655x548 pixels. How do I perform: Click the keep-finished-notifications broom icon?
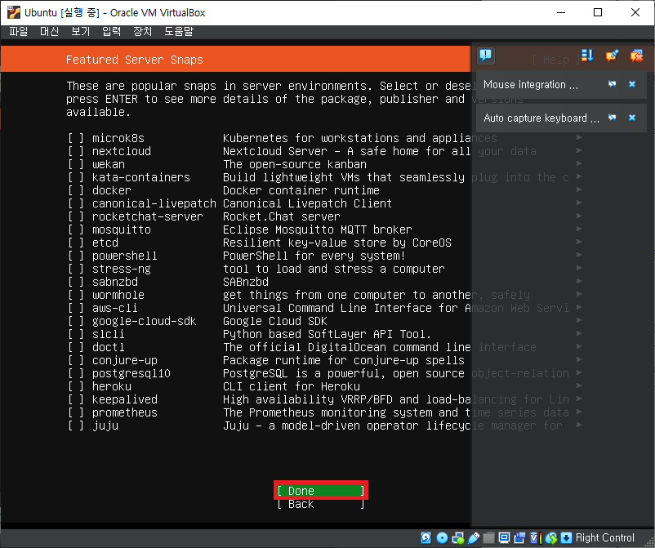tap(612, 56)
